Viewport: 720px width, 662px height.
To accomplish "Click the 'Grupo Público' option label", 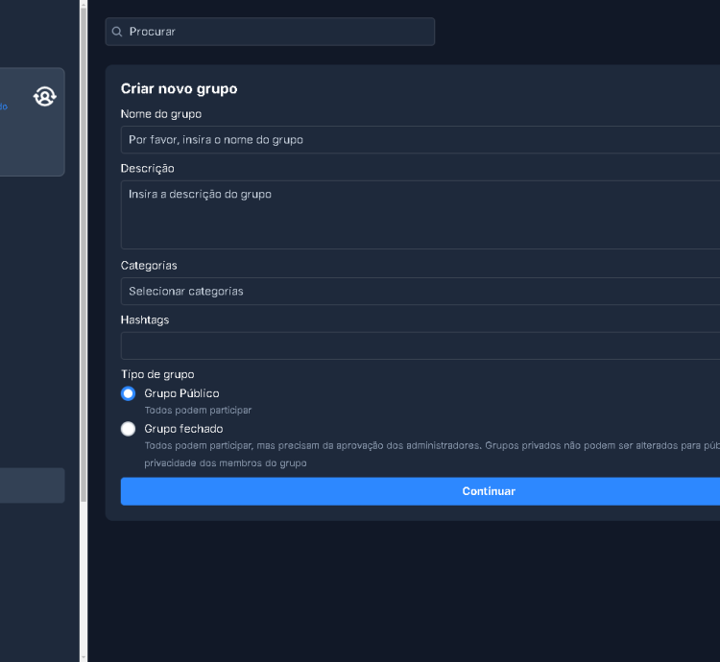I will (x=181, y=393).
